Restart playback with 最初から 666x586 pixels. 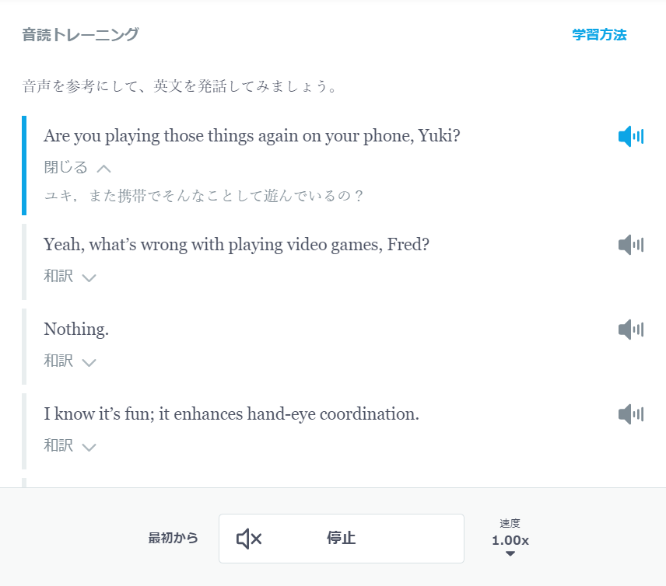[x=173, y=538]
